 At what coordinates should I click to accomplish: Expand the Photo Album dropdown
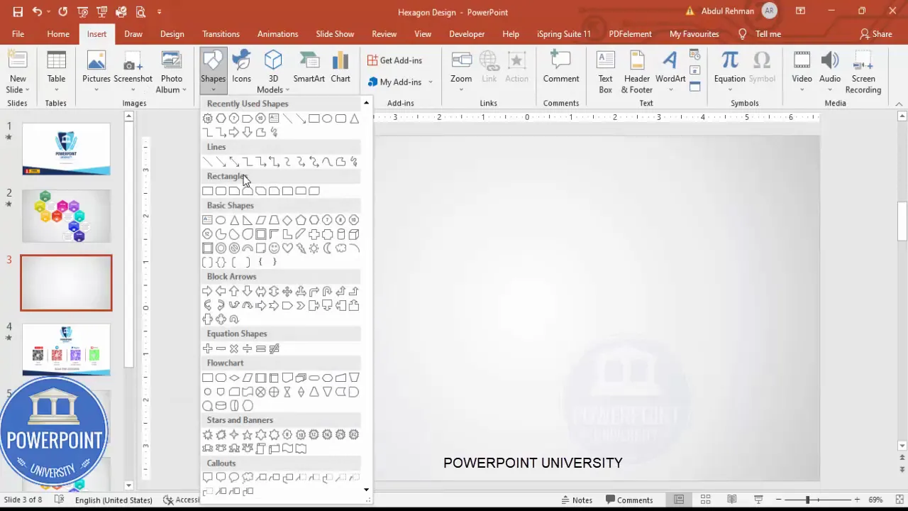[171, 84]
